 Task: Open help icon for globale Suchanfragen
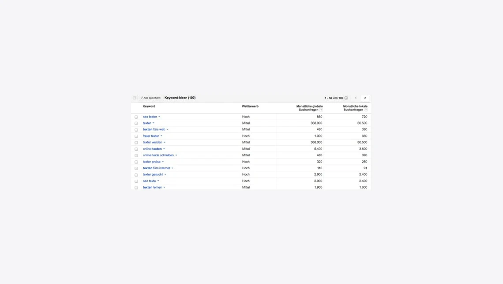click(321, 110)
